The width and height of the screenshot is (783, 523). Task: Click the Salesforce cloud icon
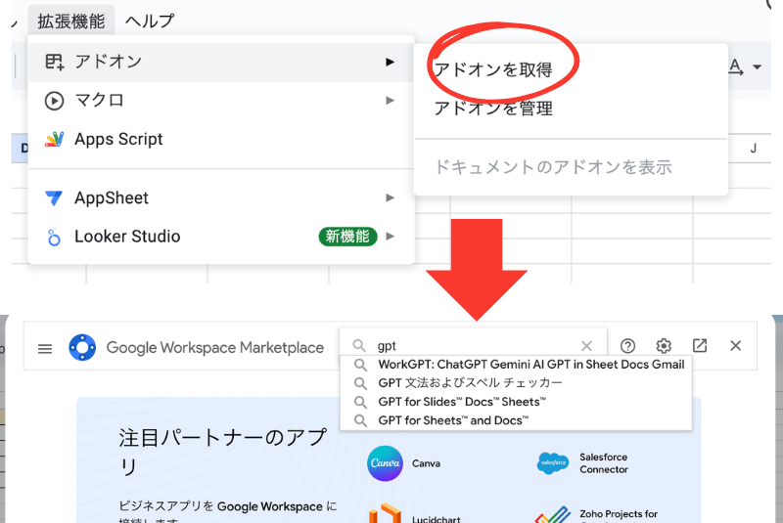point(553,463)
